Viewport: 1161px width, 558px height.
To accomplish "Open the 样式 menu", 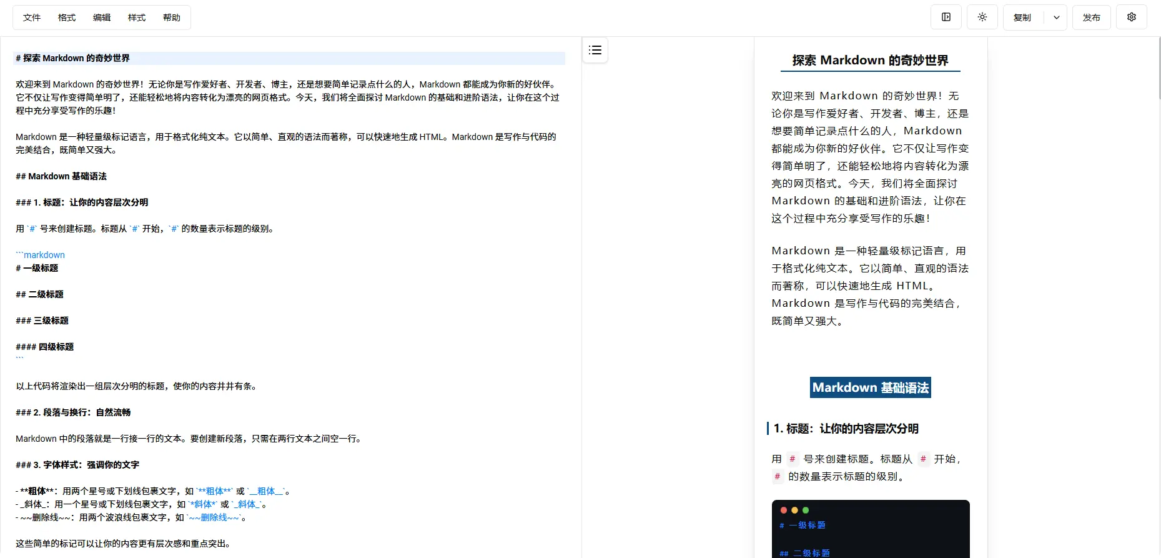I will coord(137,17).
